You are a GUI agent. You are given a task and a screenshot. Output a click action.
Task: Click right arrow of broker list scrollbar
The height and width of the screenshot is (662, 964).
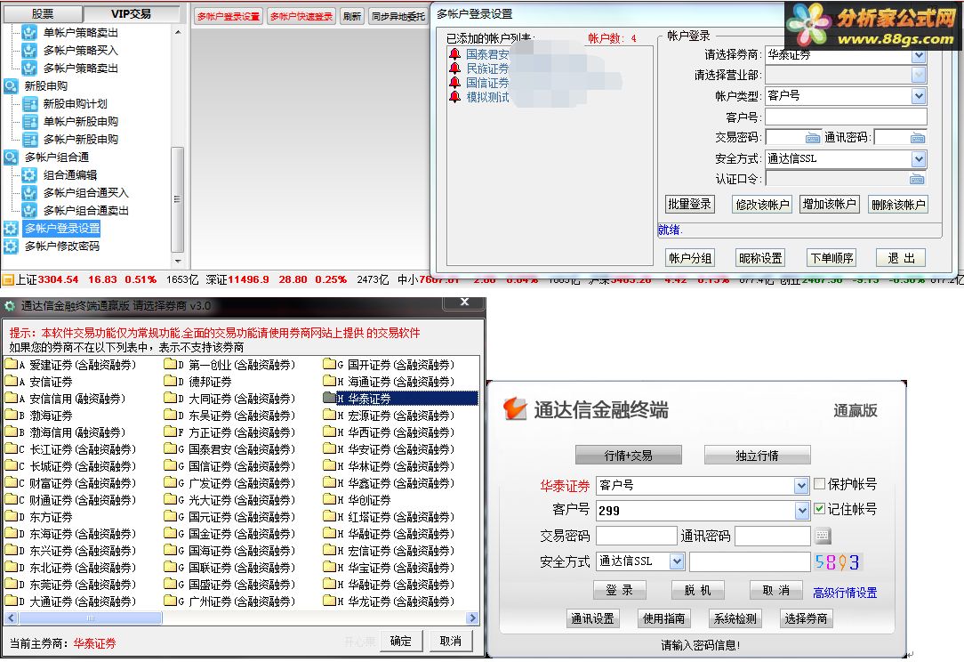(x=472, y=618)
